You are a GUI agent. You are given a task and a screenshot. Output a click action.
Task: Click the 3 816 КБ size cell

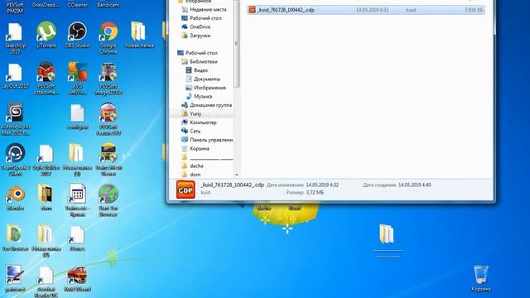point(474,10)
